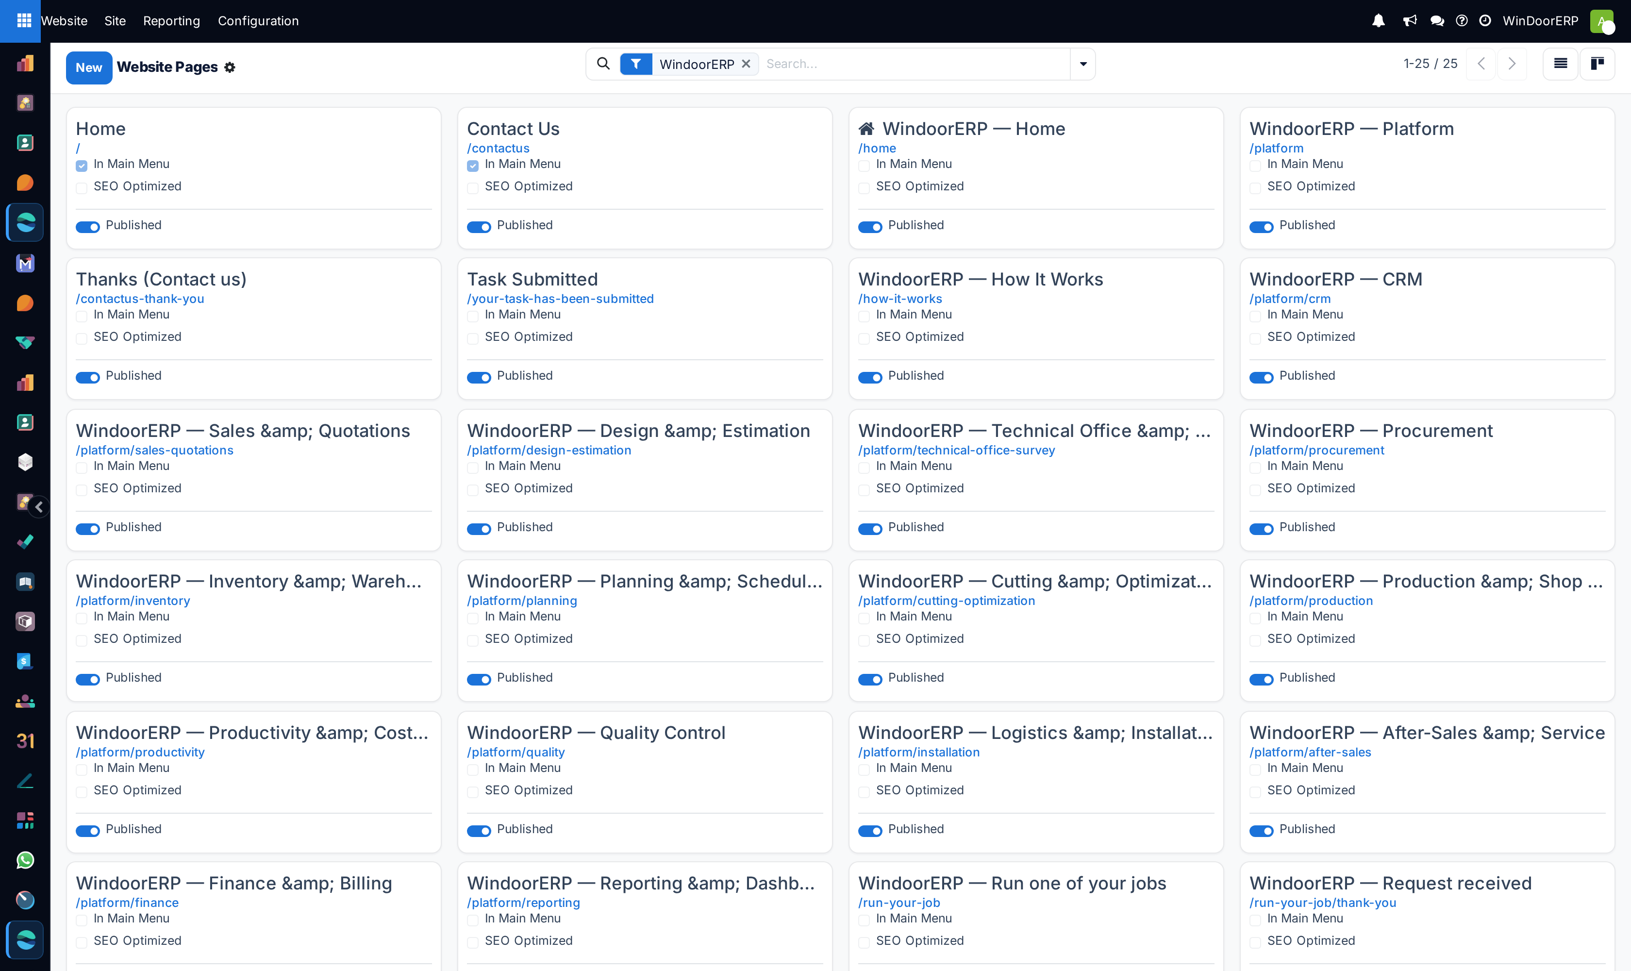Screen dimensions: 1631x971
Task: Collapse the left app sidebar
Action: point(39,507)
